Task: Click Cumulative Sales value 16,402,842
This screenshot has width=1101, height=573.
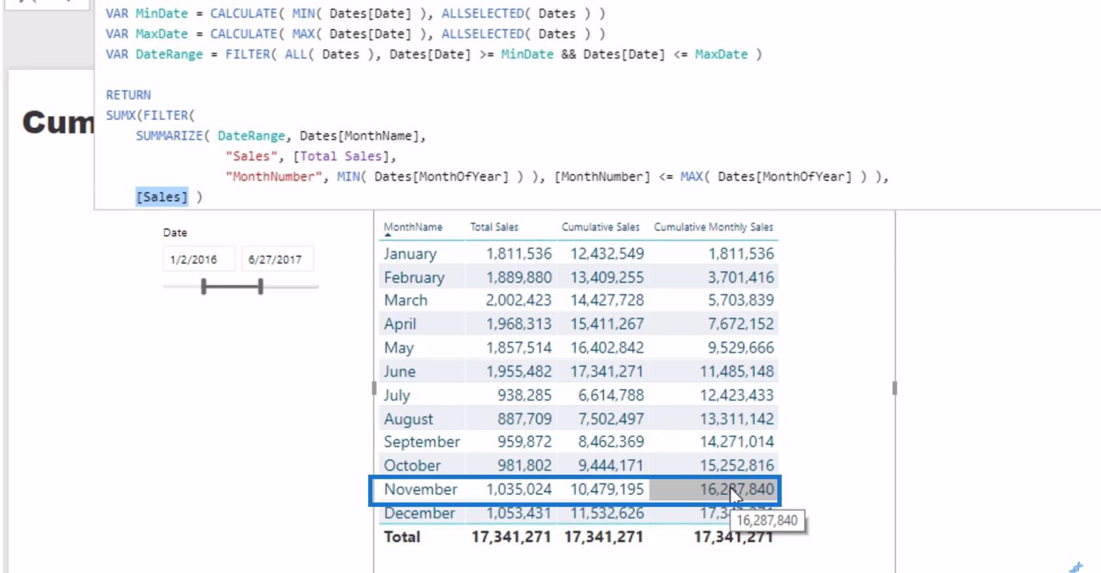Action: coord(607,347)
